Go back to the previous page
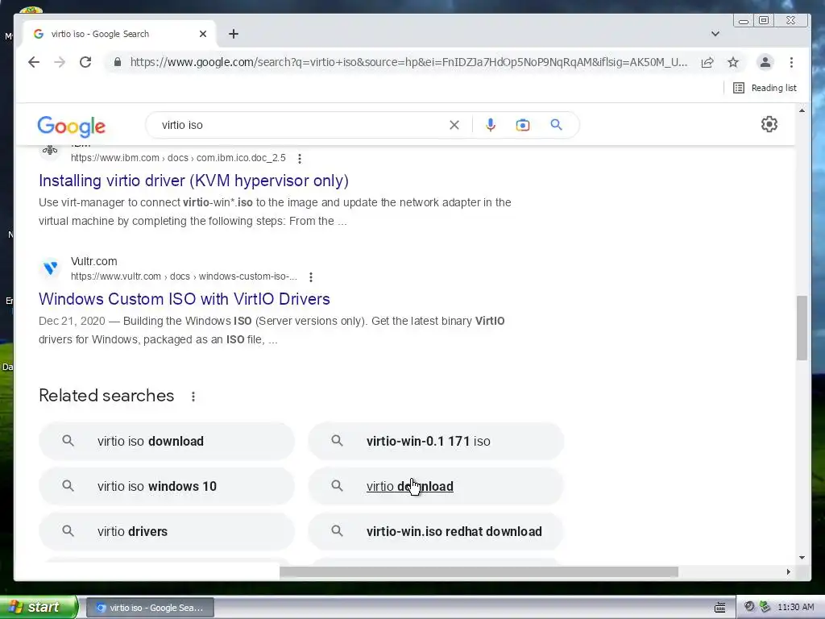 point(34,62)
